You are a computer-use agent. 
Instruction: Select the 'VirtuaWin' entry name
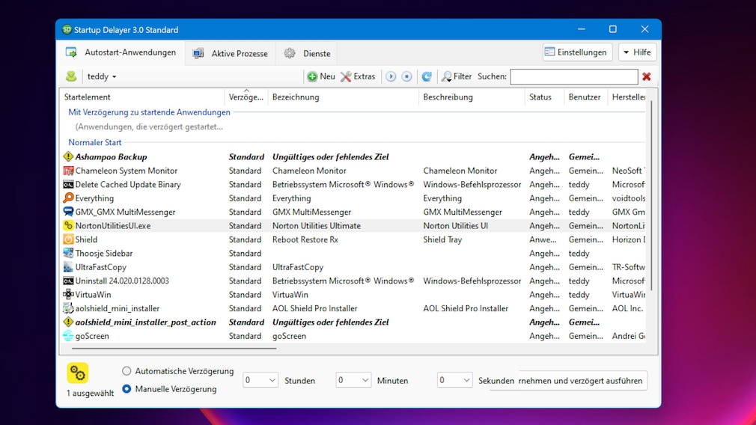pos(93,294)
